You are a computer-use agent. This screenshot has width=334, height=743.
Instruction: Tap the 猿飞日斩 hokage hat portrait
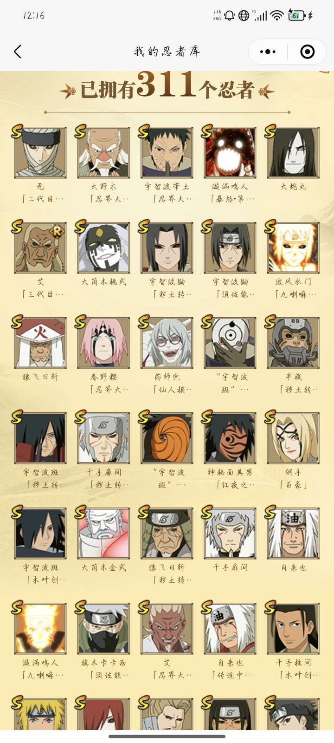(x=41, y=343)
